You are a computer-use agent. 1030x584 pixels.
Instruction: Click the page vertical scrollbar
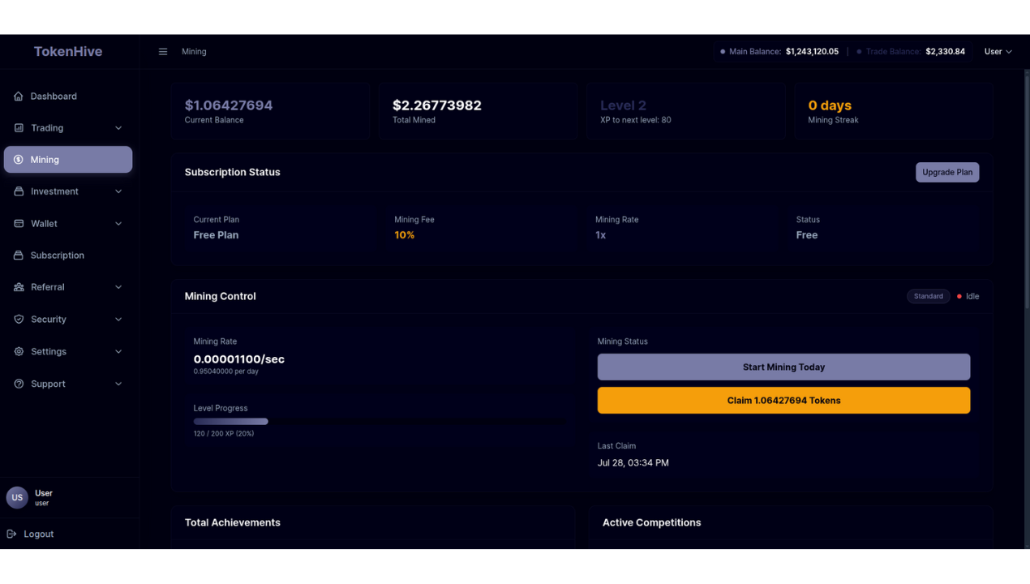pos(1027,188)
